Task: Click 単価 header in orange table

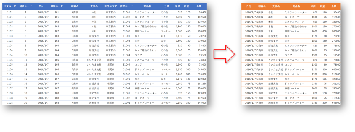Action: coord(313,6)
